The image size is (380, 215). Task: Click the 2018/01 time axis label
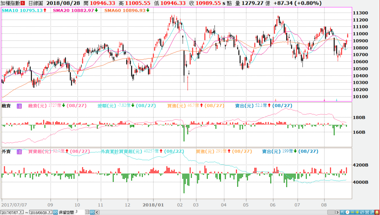(153, 205)
